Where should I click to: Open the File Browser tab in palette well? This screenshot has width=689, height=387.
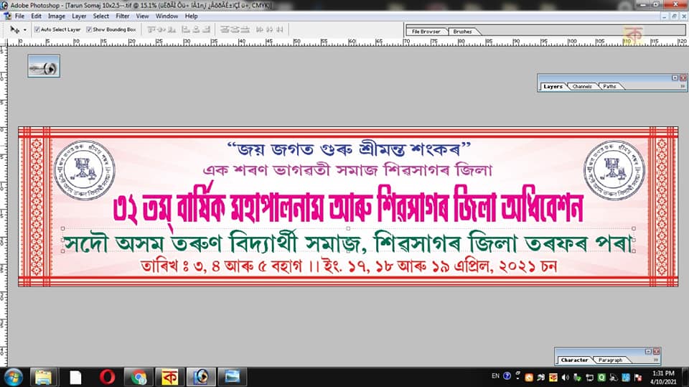pos(426,32)
